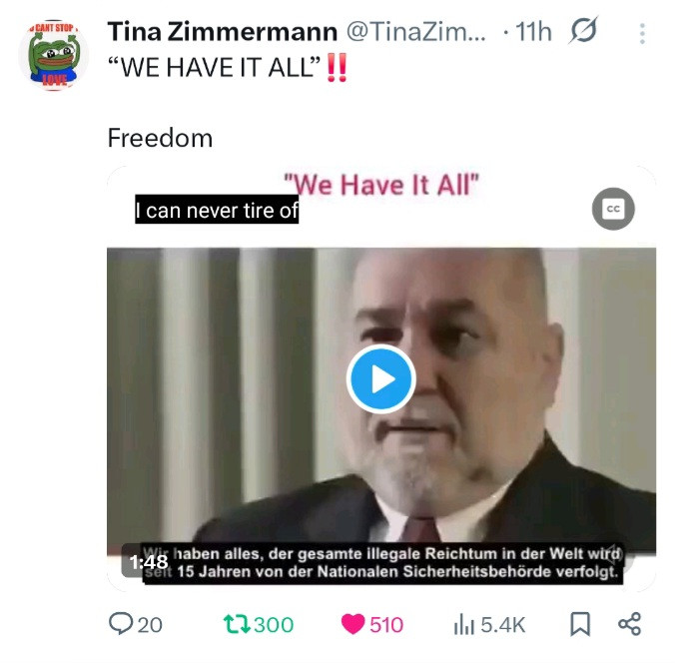Repost using the green retweet arrows

tap(237, 624)
